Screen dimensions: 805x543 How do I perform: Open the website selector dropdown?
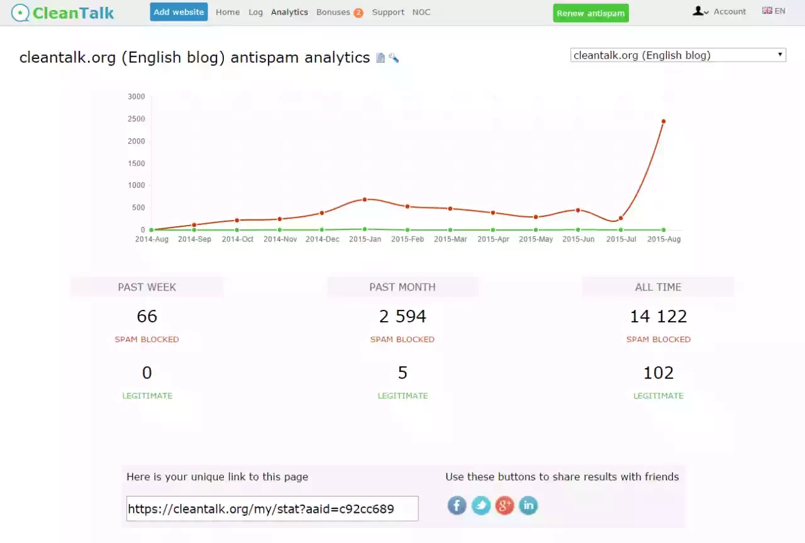[678, 55]
